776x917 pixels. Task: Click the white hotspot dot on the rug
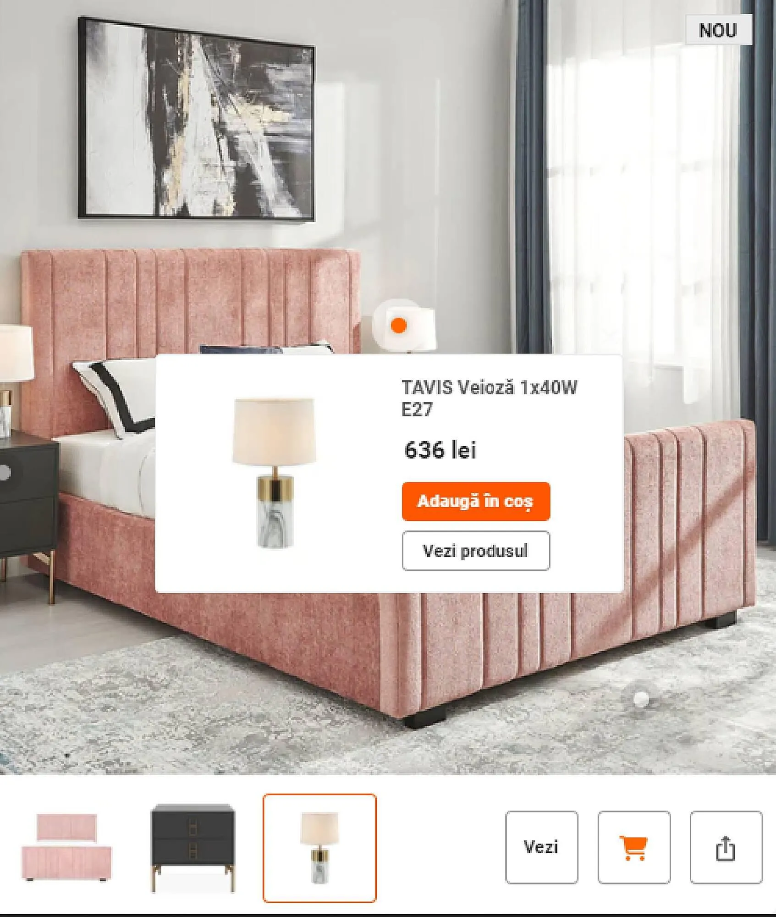coord(641,699)
